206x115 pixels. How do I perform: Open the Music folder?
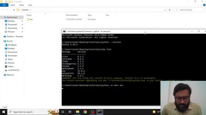[x=10, y=59]
